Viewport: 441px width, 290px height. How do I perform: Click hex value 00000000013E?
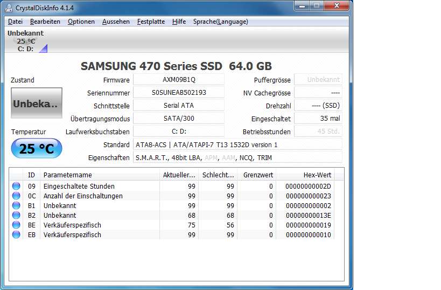click(x=308, y=216)
